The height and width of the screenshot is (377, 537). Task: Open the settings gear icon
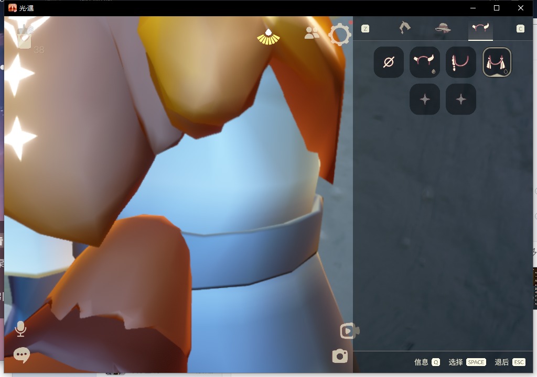(339, 34)
